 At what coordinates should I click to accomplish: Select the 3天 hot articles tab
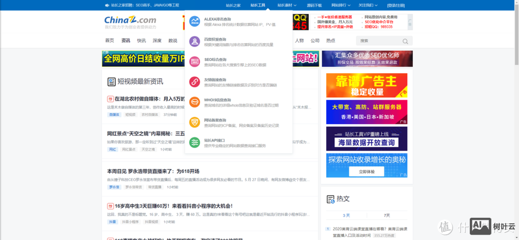tap(346, 215)
